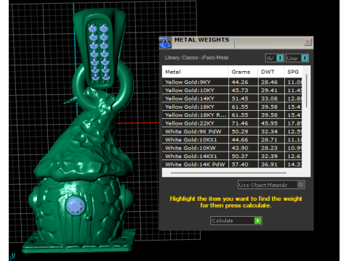
Task: Click the 28.71 DWT value
Action: tap(269, 140)
